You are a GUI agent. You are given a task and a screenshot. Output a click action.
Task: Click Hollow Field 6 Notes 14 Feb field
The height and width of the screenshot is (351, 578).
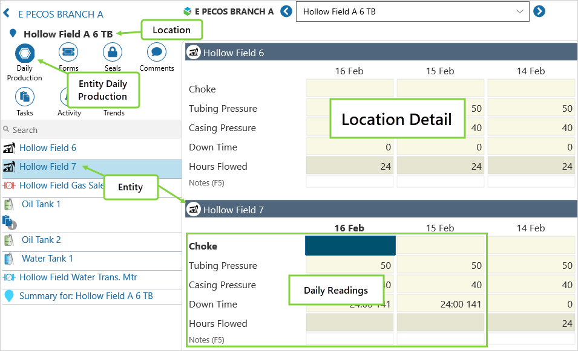(531, 182)
